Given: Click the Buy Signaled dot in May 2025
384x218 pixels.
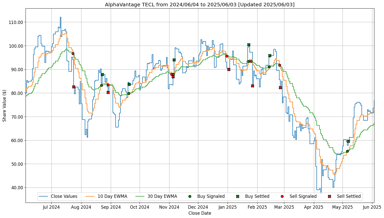Looking at the screenshot, I should tap(347, 151).
